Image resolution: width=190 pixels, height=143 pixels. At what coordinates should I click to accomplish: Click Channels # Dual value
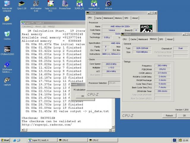tap(180, 48)
